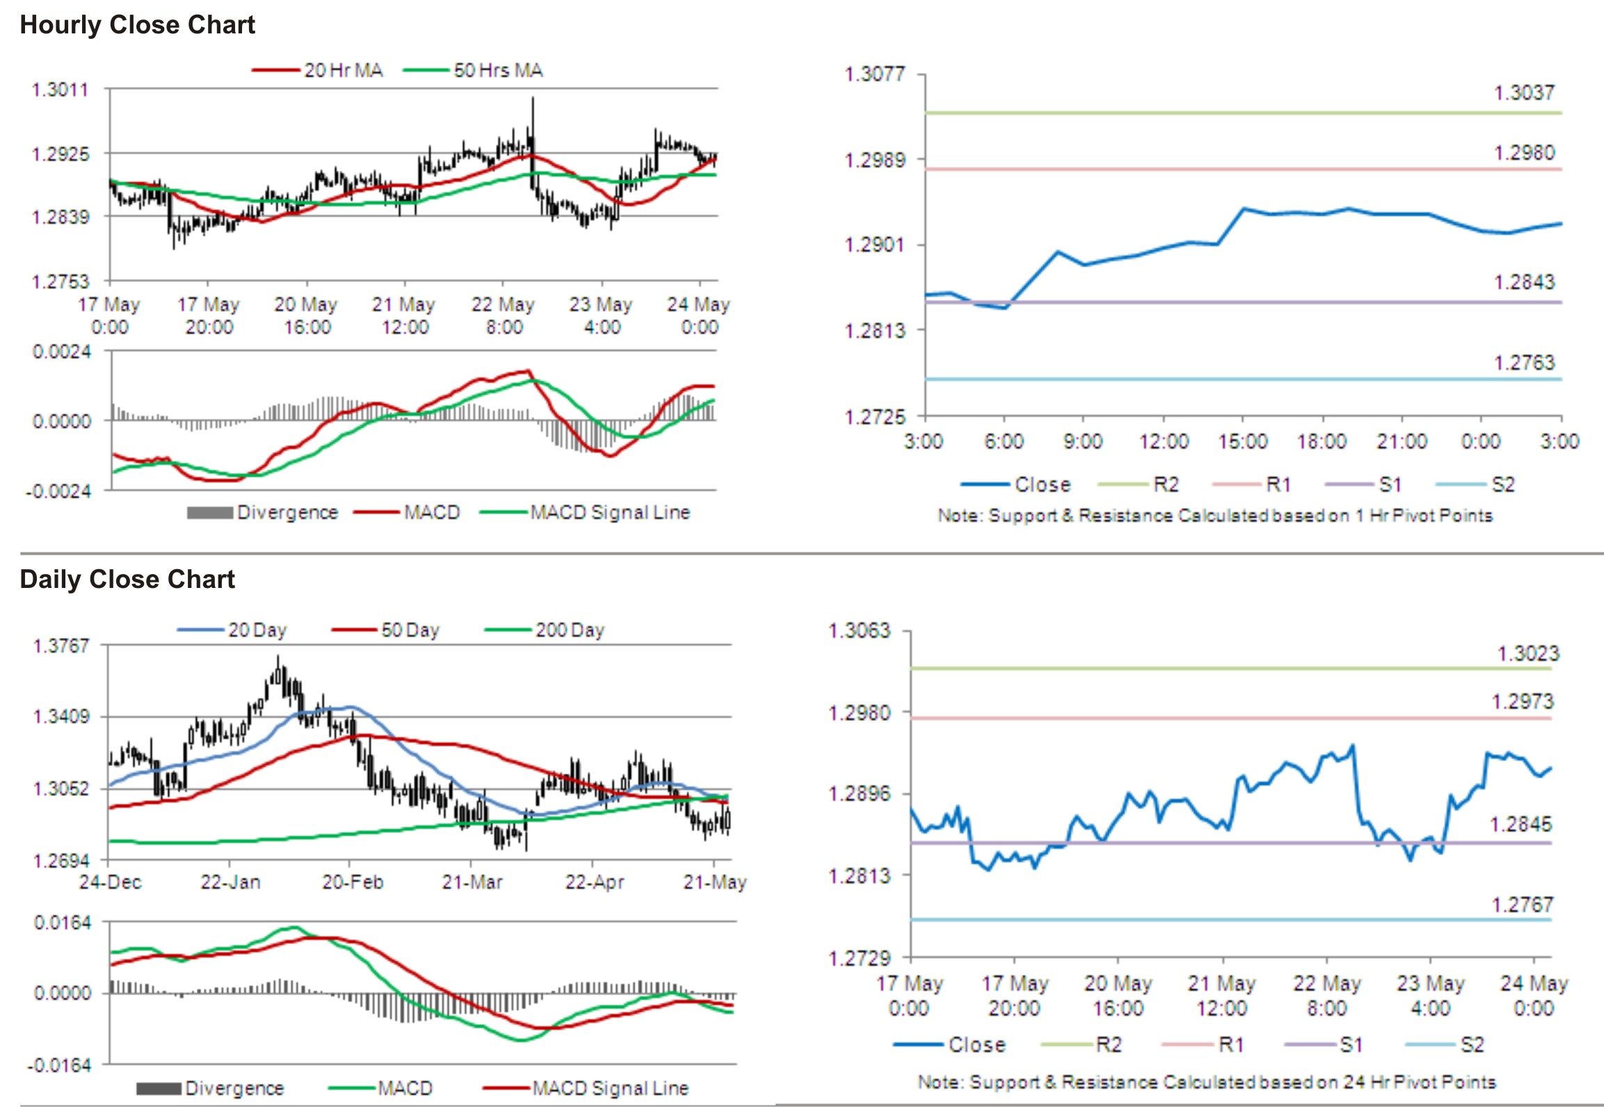Image resolution: width=1604 pixels, height=1107 pixels.
Task: Click the 18:00 time axis label
Action: [x=1322, y=441]
